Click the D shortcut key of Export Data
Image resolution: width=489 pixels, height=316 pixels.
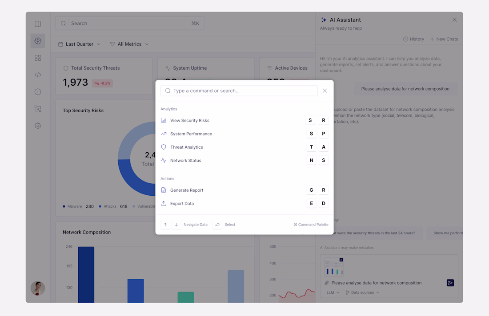(x=323, y=203)
